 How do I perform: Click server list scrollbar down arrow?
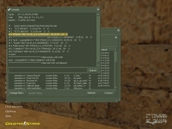(x=116, y=88)
